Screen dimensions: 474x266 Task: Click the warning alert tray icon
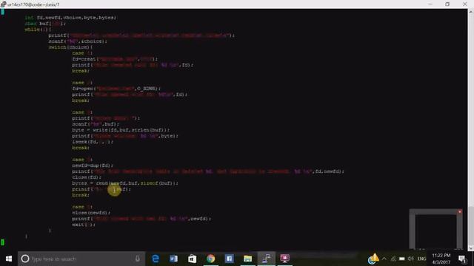pos(373,259)
